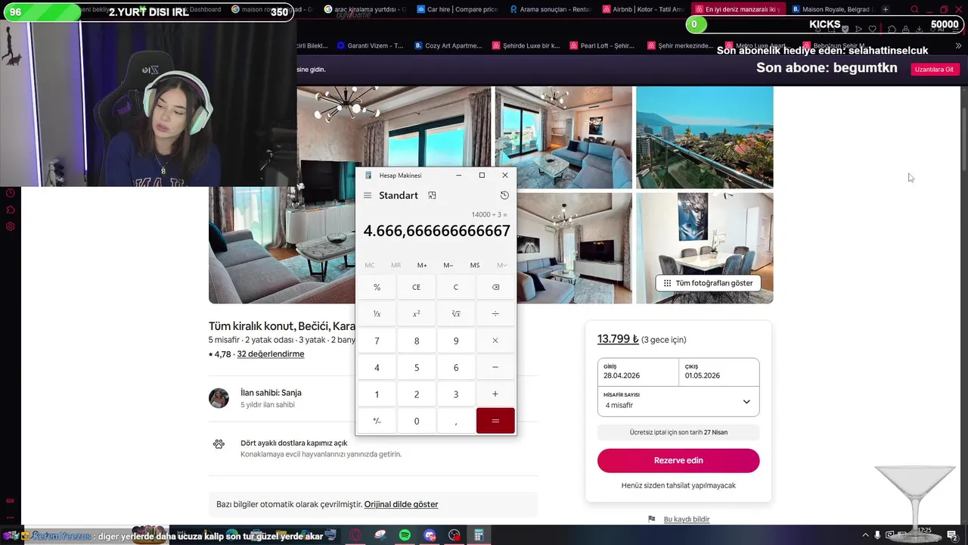Click the Uzantılara Git button
Image resolution: width=968 pixels, height=545 pixels.
pyautogui.click(x=935, y=69)
